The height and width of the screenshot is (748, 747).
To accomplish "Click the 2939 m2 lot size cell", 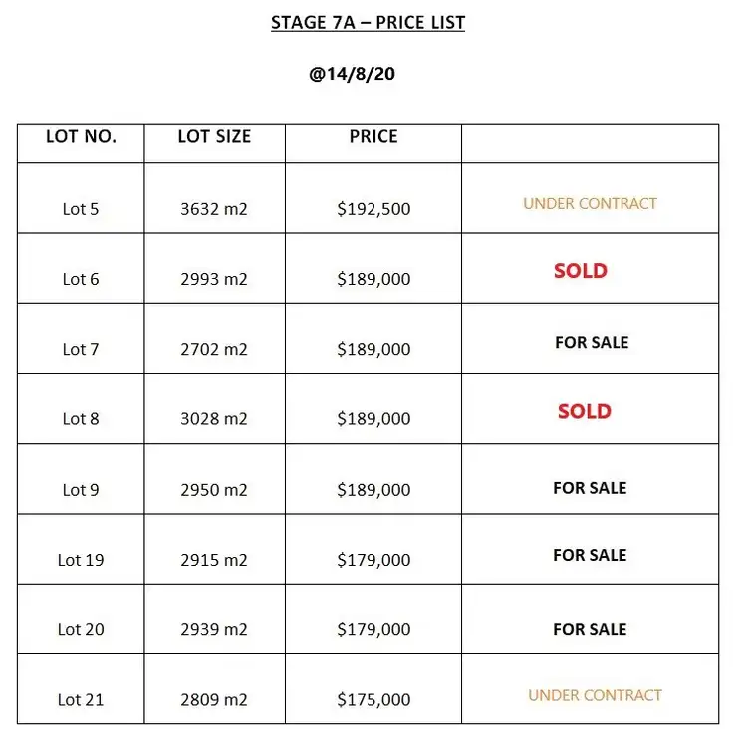I will (214, 629).
